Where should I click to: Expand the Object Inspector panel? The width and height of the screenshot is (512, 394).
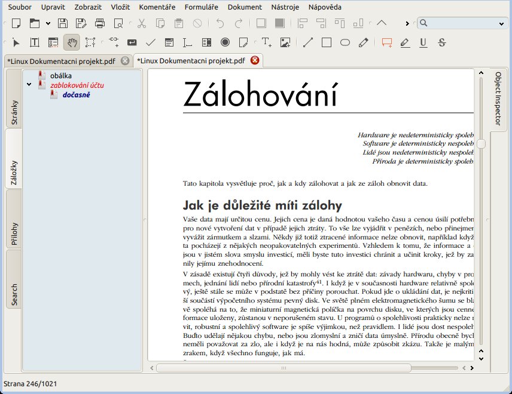498,98
